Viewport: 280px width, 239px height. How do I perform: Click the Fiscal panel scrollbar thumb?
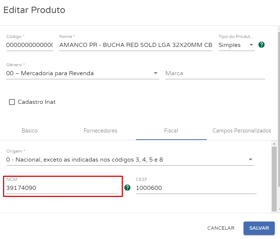274,175
